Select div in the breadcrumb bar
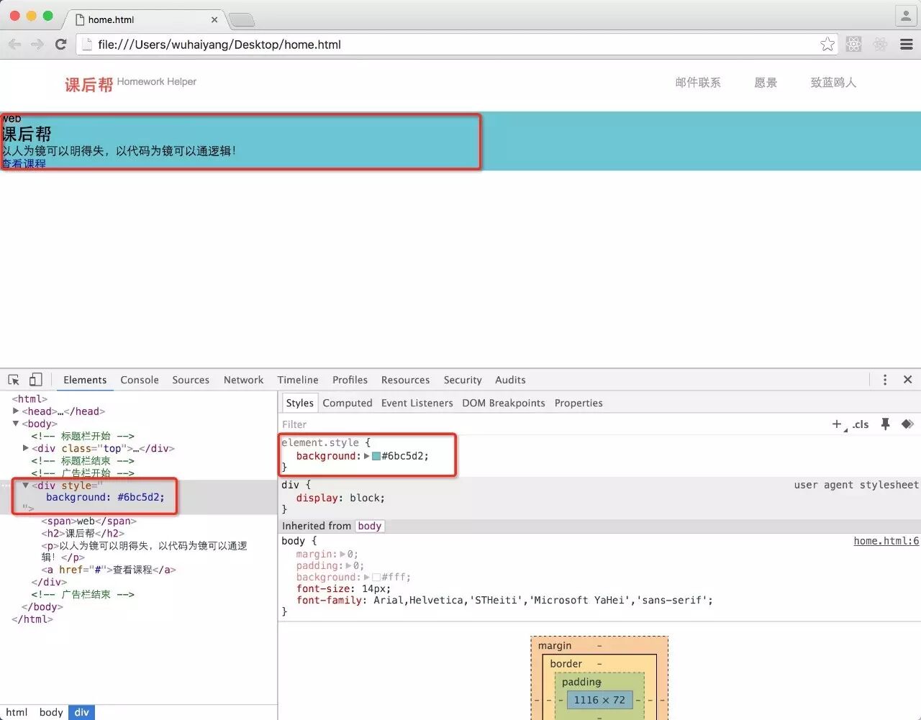This screenshot has height=720, width=921. tap(81, 712)
